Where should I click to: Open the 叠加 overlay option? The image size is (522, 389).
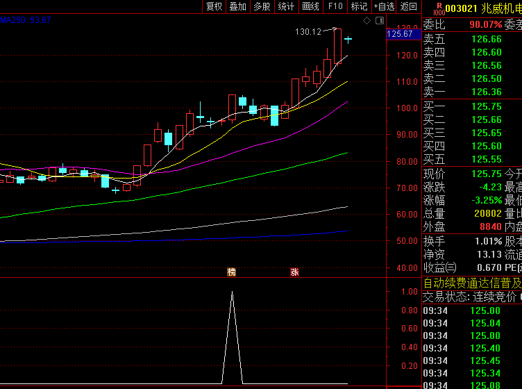pos(237,6)
